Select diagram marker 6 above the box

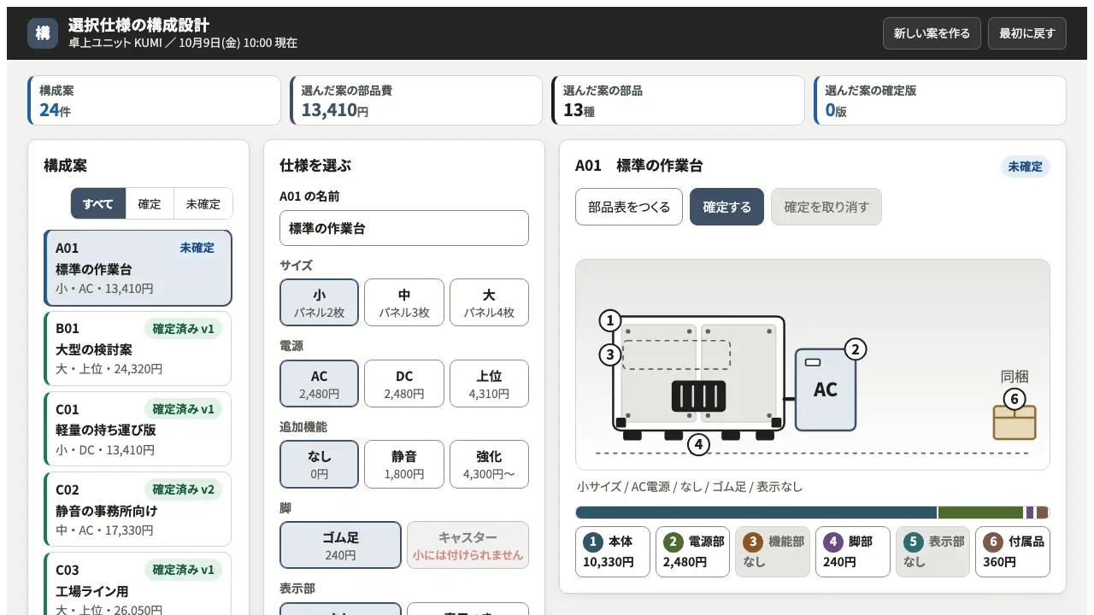pyautogui.click(x=1014, y=399)
